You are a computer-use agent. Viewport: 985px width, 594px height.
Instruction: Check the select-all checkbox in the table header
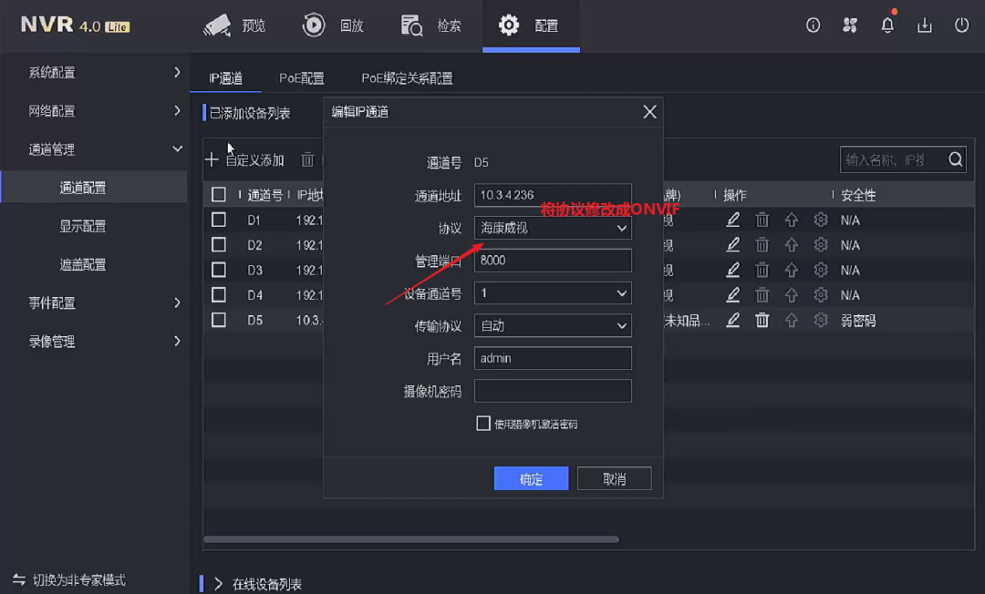[x=219, y=194]
